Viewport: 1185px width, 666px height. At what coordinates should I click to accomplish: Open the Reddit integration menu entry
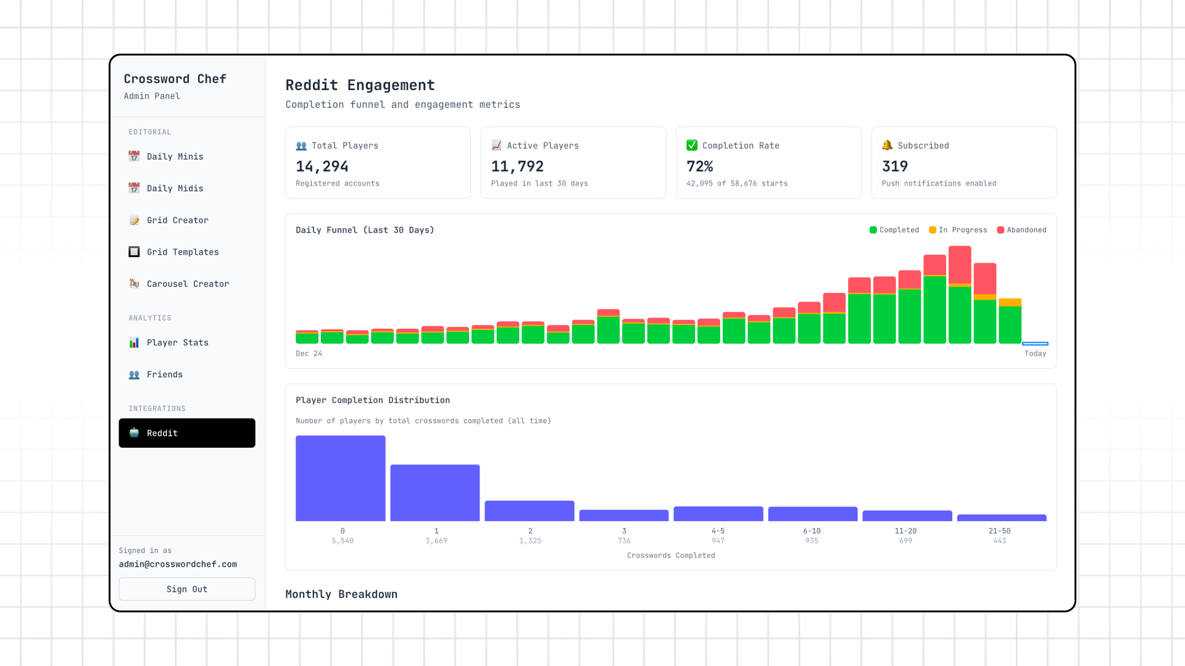[186, 433]
